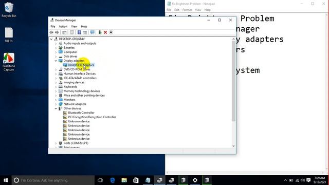Expand the Network adapters category
329x185 pixels.
56,104
